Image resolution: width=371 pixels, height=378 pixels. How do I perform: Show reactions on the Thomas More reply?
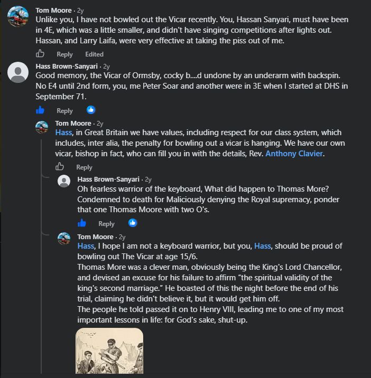[x=133, y=223]
